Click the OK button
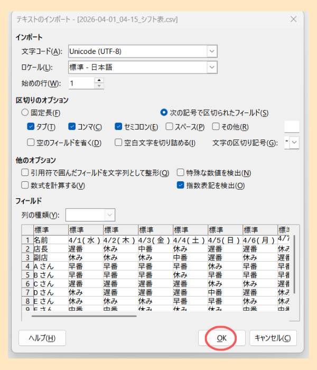The width and height of the screenshot is (317, 370). coord(221,338)
